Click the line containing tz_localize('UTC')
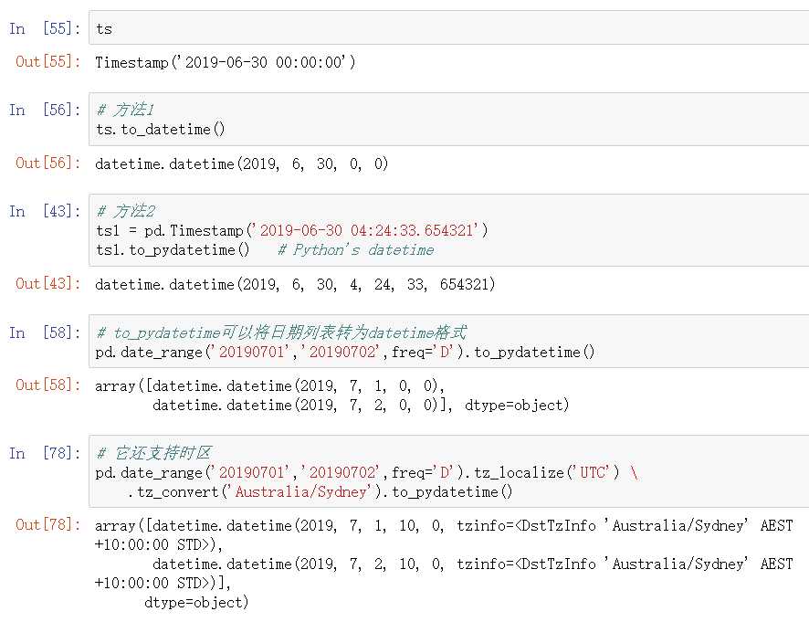809x622 pixels. pos(367,473)
